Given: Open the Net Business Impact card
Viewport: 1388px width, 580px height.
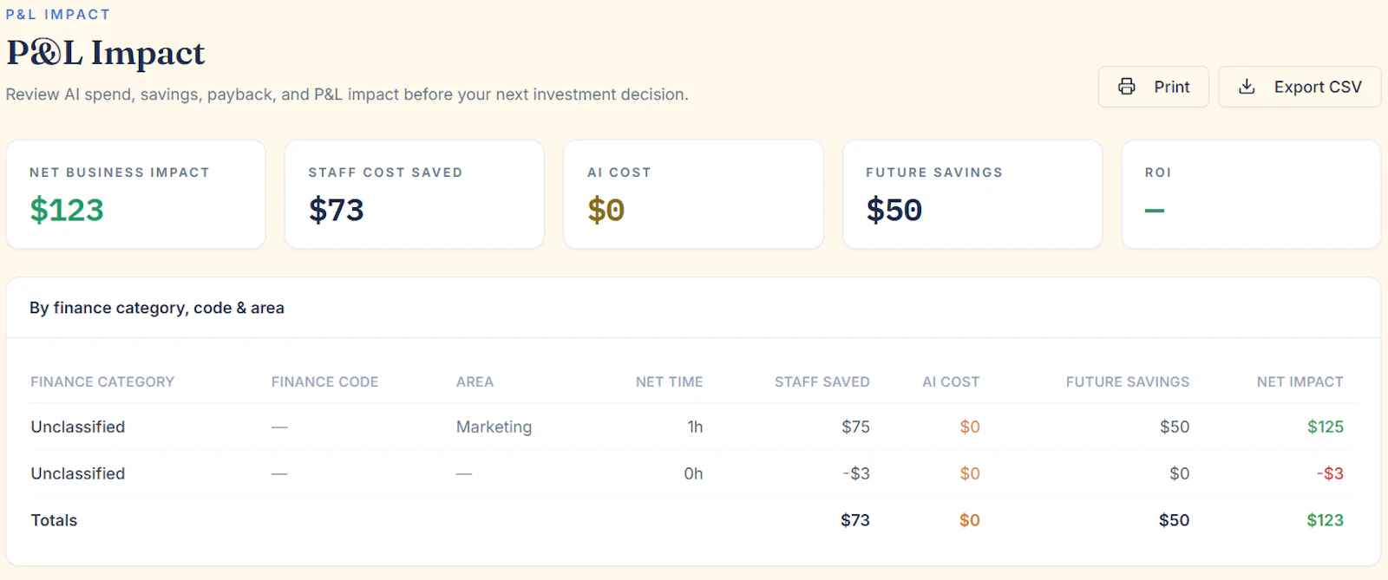Looking at the screenshot, I should point(135,194).
